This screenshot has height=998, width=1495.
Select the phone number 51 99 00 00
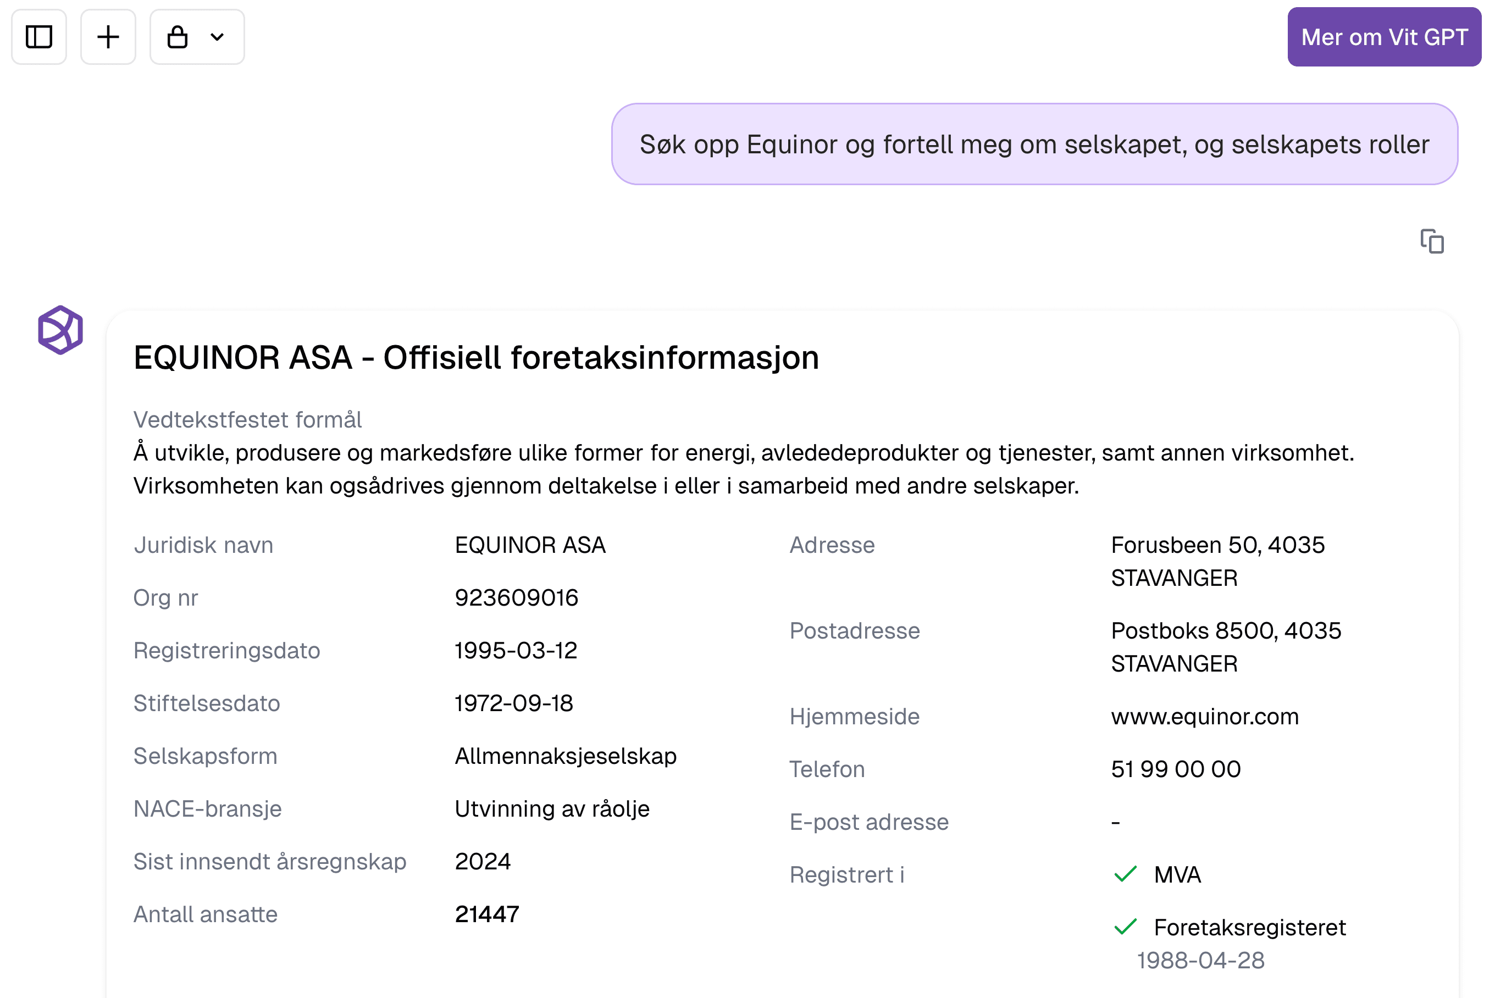(1176, 769)
